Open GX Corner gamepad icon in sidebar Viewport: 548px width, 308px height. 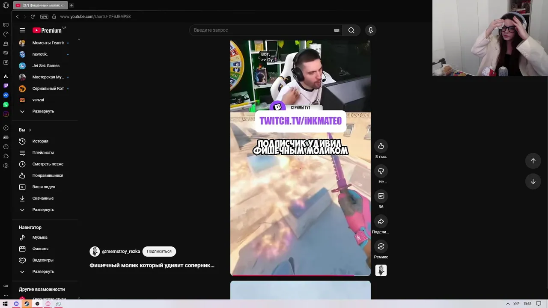(x=6, y=25)
